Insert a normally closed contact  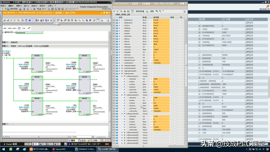click(9, 28)
